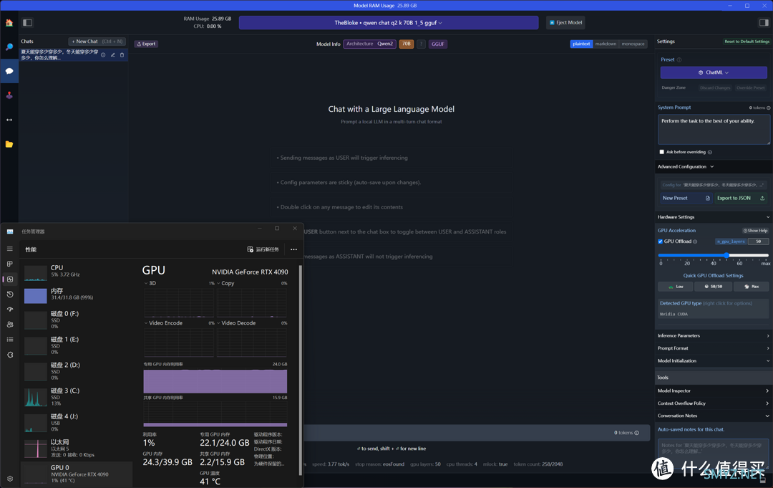Screen dimensions: 773x488
Task: Open the Playground joystick icon
Action: tap(9, 95)
